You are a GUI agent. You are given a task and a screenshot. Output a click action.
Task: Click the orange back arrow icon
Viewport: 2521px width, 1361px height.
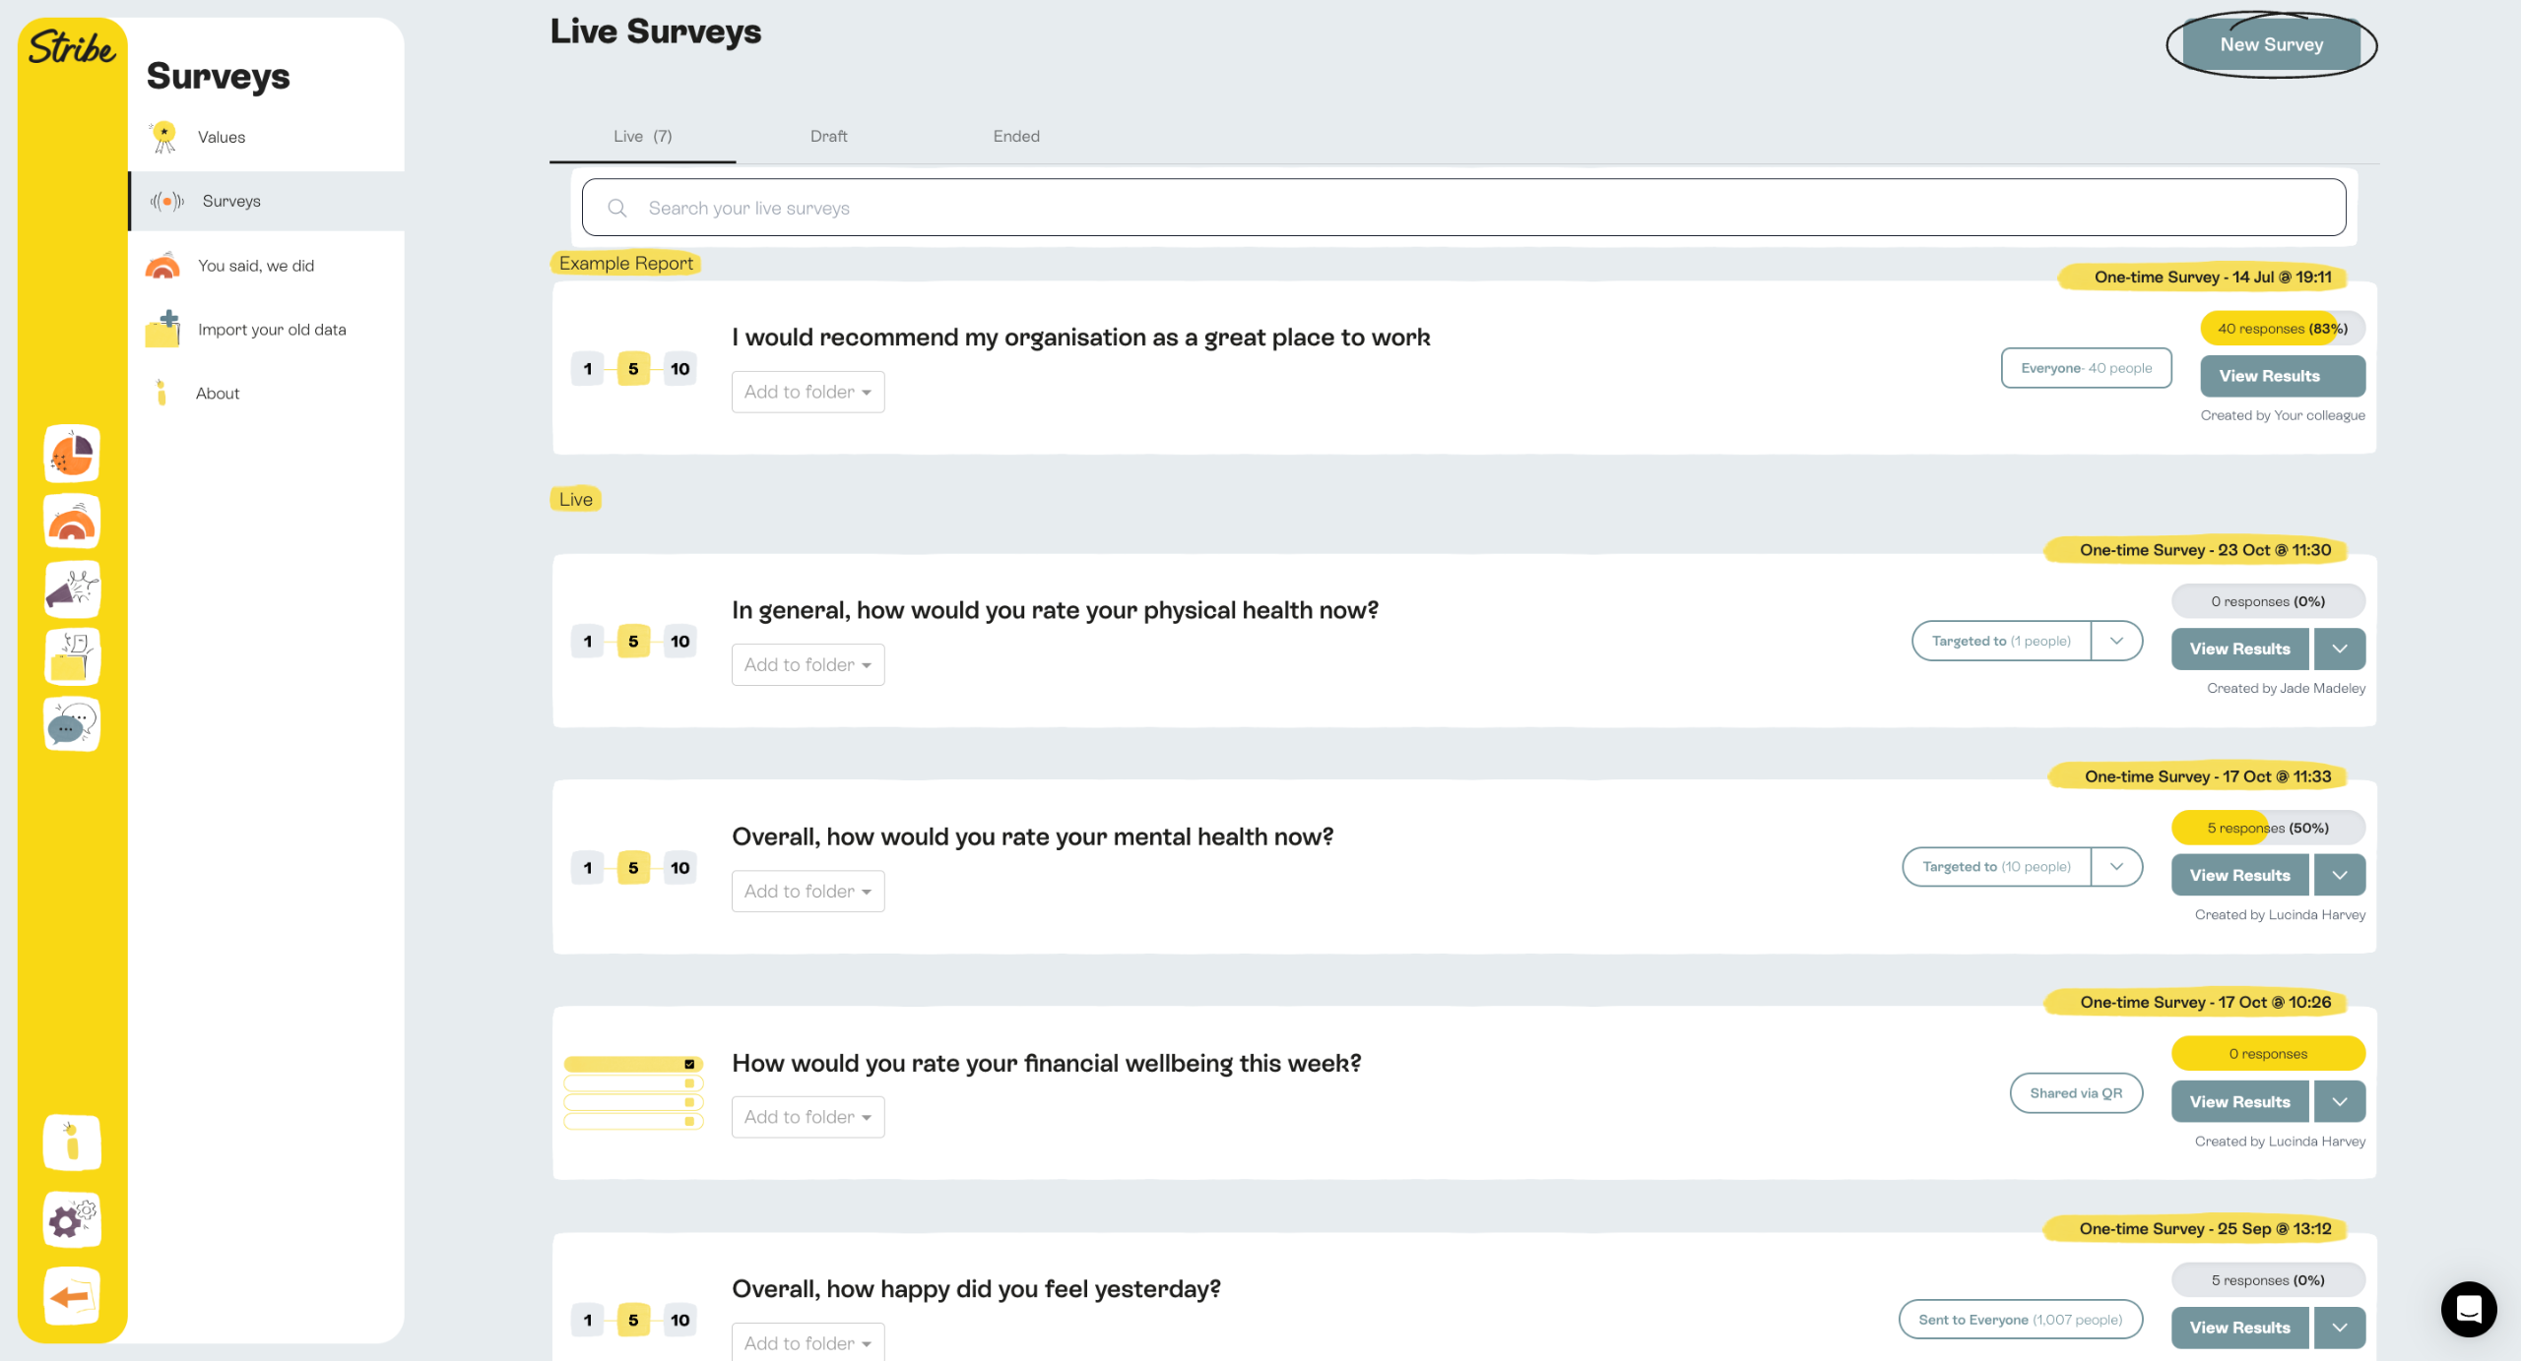[x=72, y=1296]
